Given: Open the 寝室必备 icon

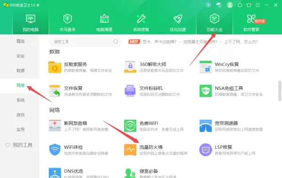Looking at the screenshot, I should (130, 173).
